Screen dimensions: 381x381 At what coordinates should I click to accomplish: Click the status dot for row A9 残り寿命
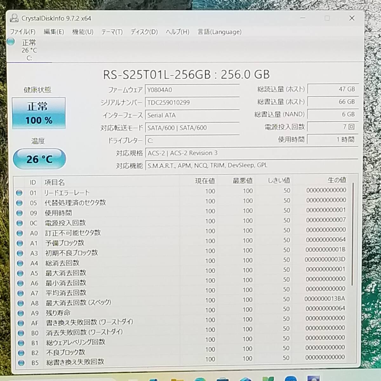21,313
